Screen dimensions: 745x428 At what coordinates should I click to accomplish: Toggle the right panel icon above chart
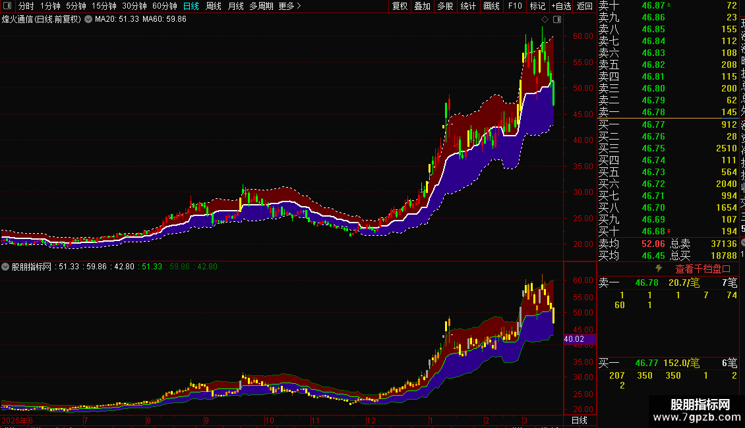tap(557, 20)
